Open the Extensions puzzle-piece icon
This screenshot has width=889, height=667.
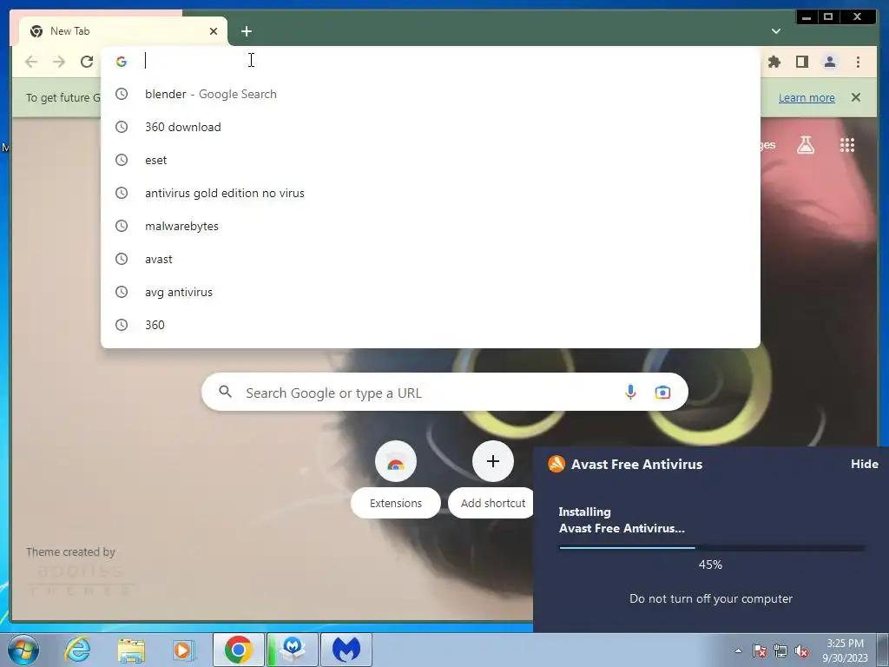(774, 62)
